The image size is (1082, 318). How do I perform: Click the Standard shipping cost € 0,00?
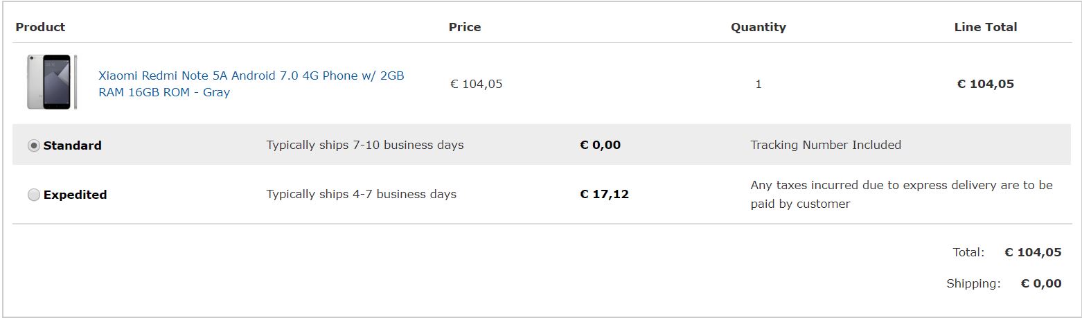pos(600,145)
